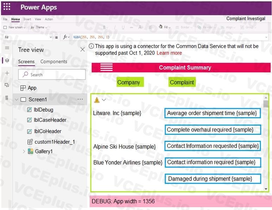Click the gallery warning triangle icon

tap(97, 100)
